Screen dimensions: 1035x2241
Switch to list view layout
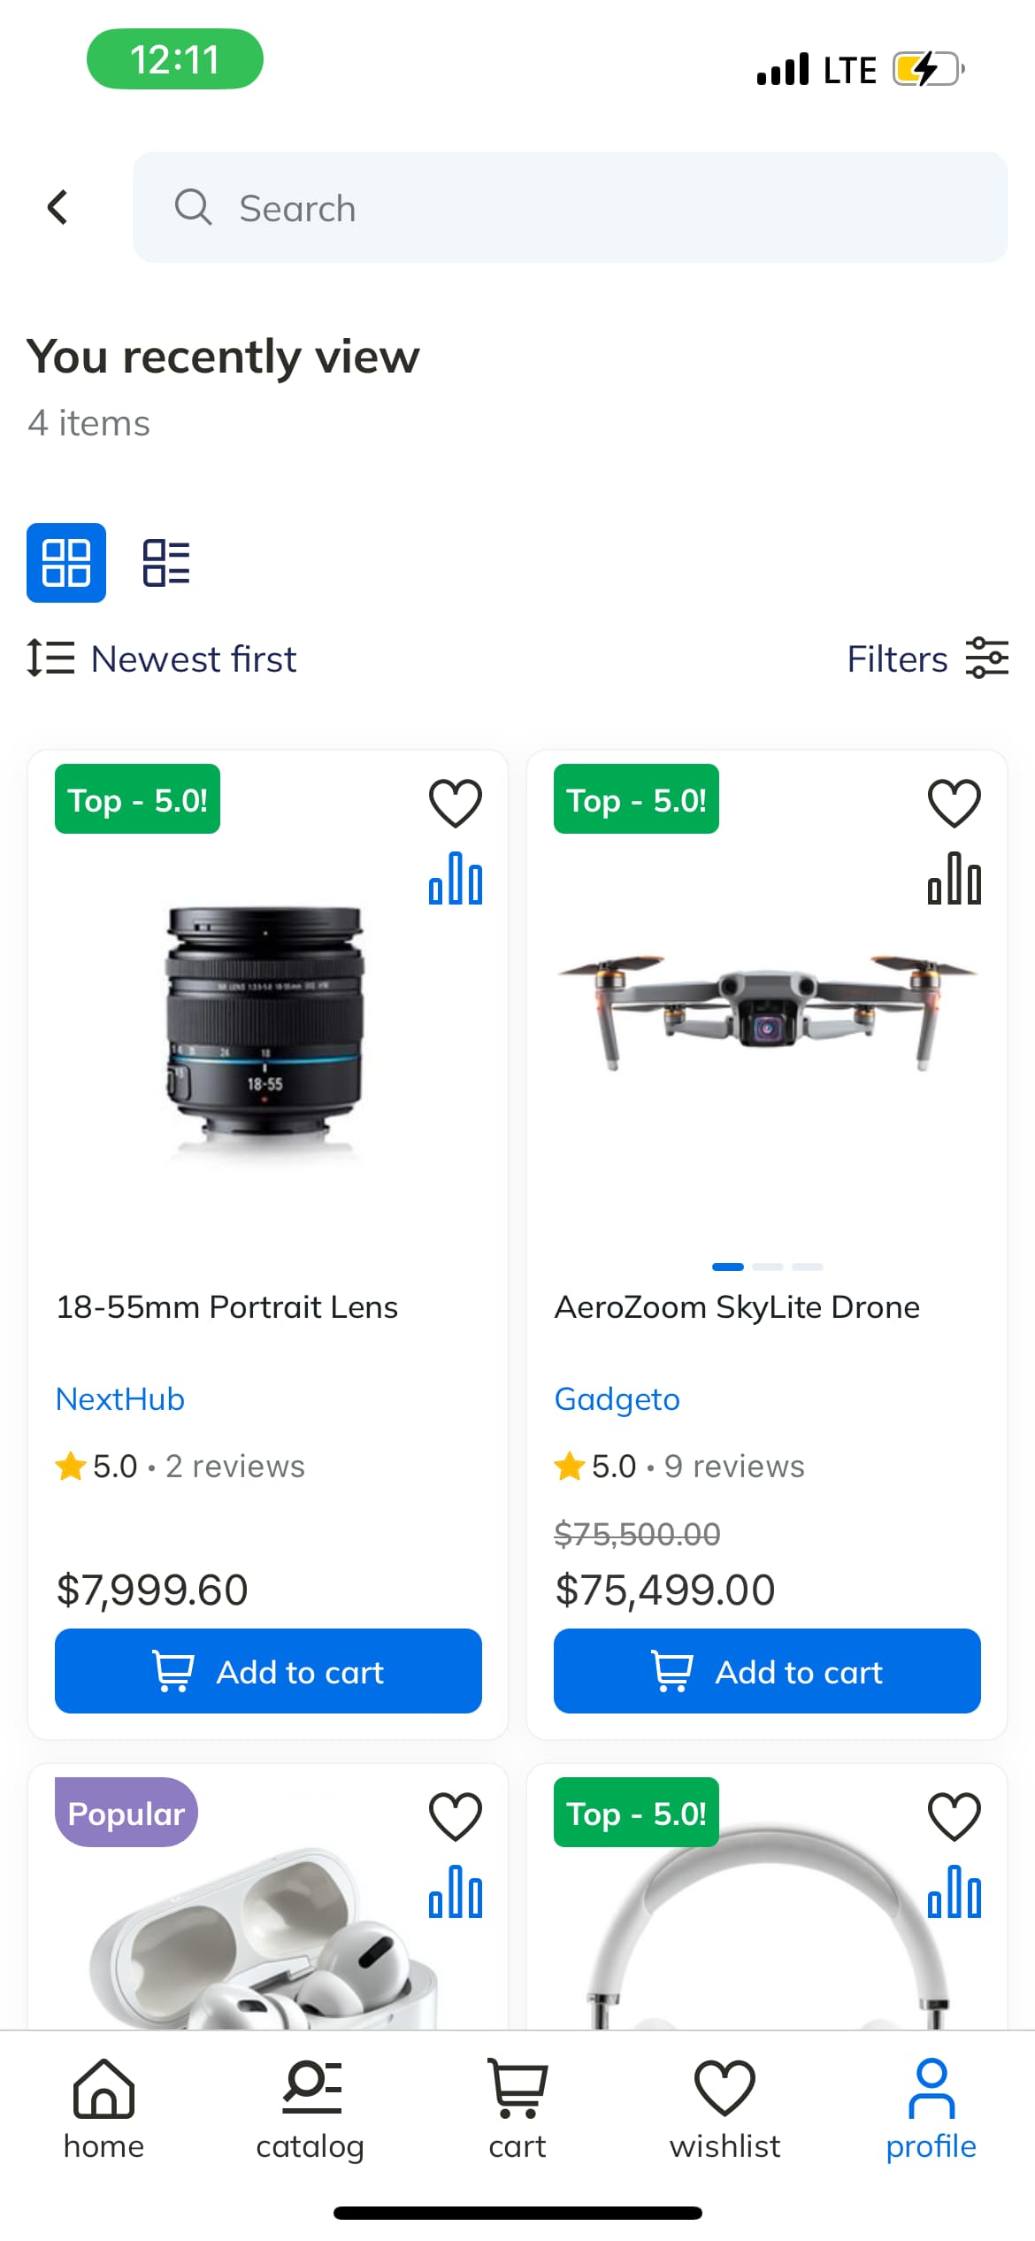click(166, 563)
